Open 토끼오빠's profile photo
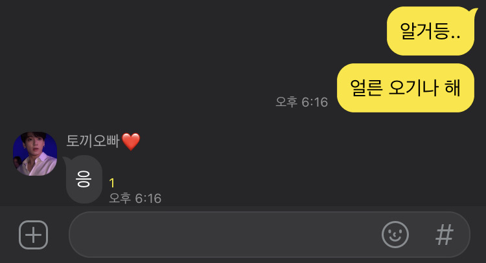 (x=35, y=154)
